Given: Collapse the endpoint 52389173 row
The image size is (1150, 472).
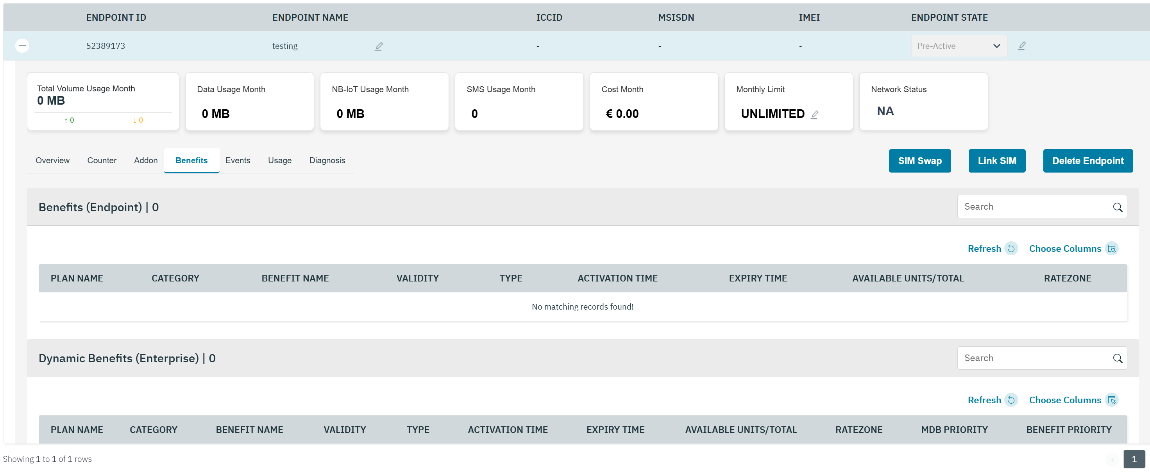Looking at the screenshot, I should (22, 46).
